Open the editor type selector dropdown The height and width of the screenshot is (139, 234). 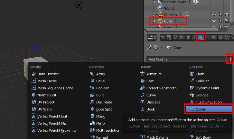(x=152, y=37)
